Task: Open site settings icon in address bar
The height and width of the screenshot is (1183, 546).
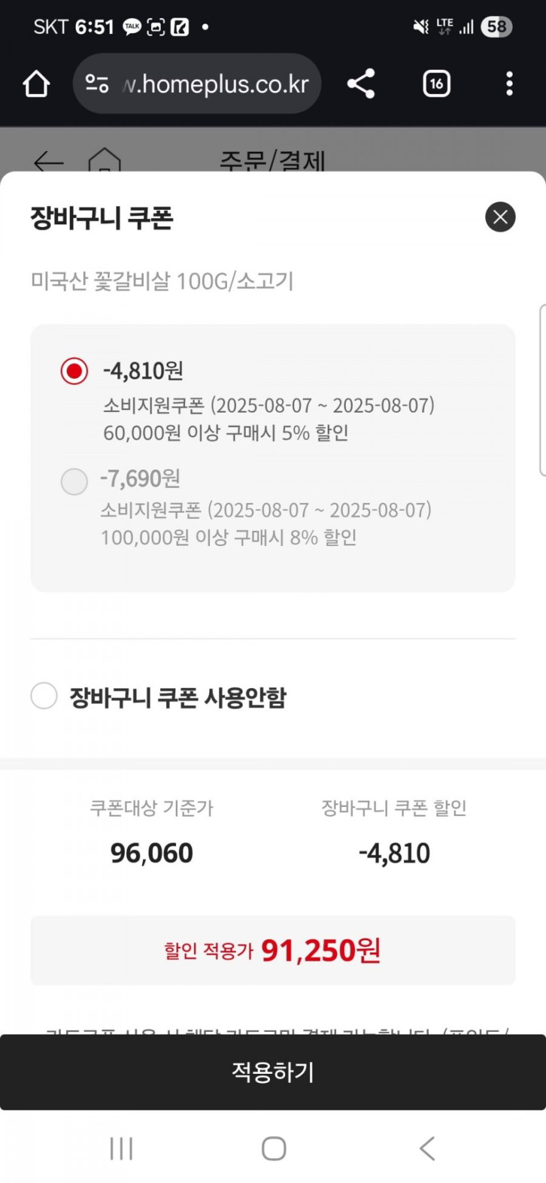Action: point(97,84)
